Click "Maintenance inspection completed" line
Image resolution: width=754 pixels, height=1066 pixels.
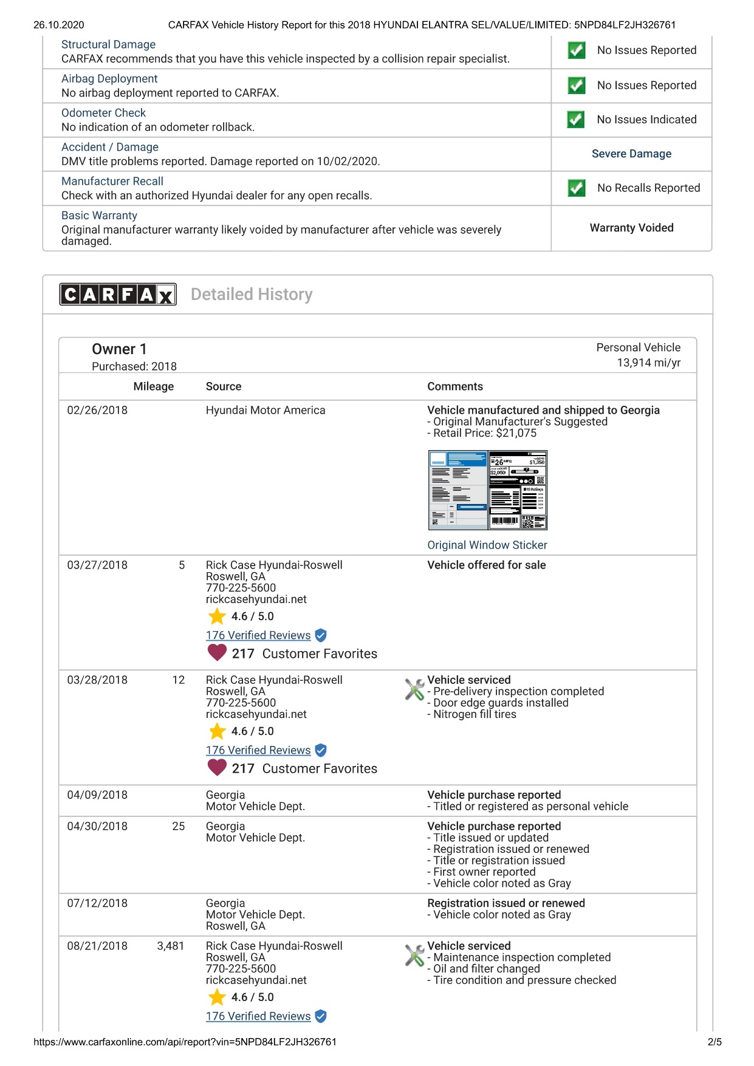coord(519,958)
